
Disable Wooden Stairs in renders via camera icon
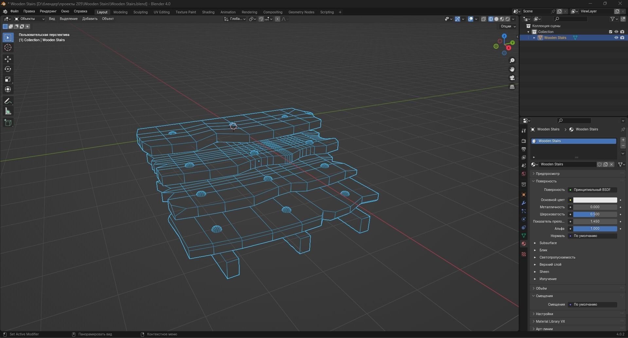622,38
